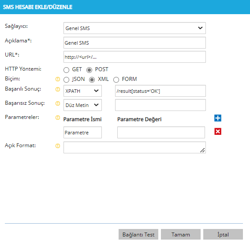This screenshot has height=244, width=250.
Task: Click info icon beside Başarısız Sonuç
Action: 58,103
